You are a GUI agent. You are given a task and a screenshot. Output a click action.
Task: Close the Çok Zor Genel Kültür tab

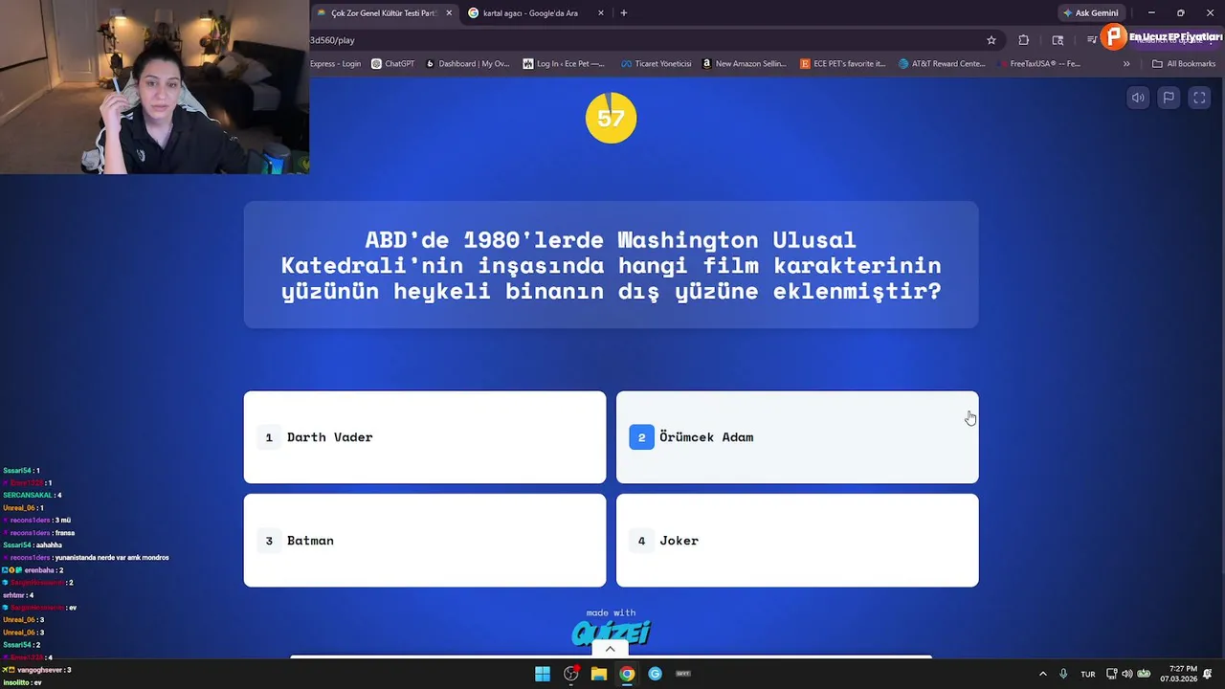(449, 13)
